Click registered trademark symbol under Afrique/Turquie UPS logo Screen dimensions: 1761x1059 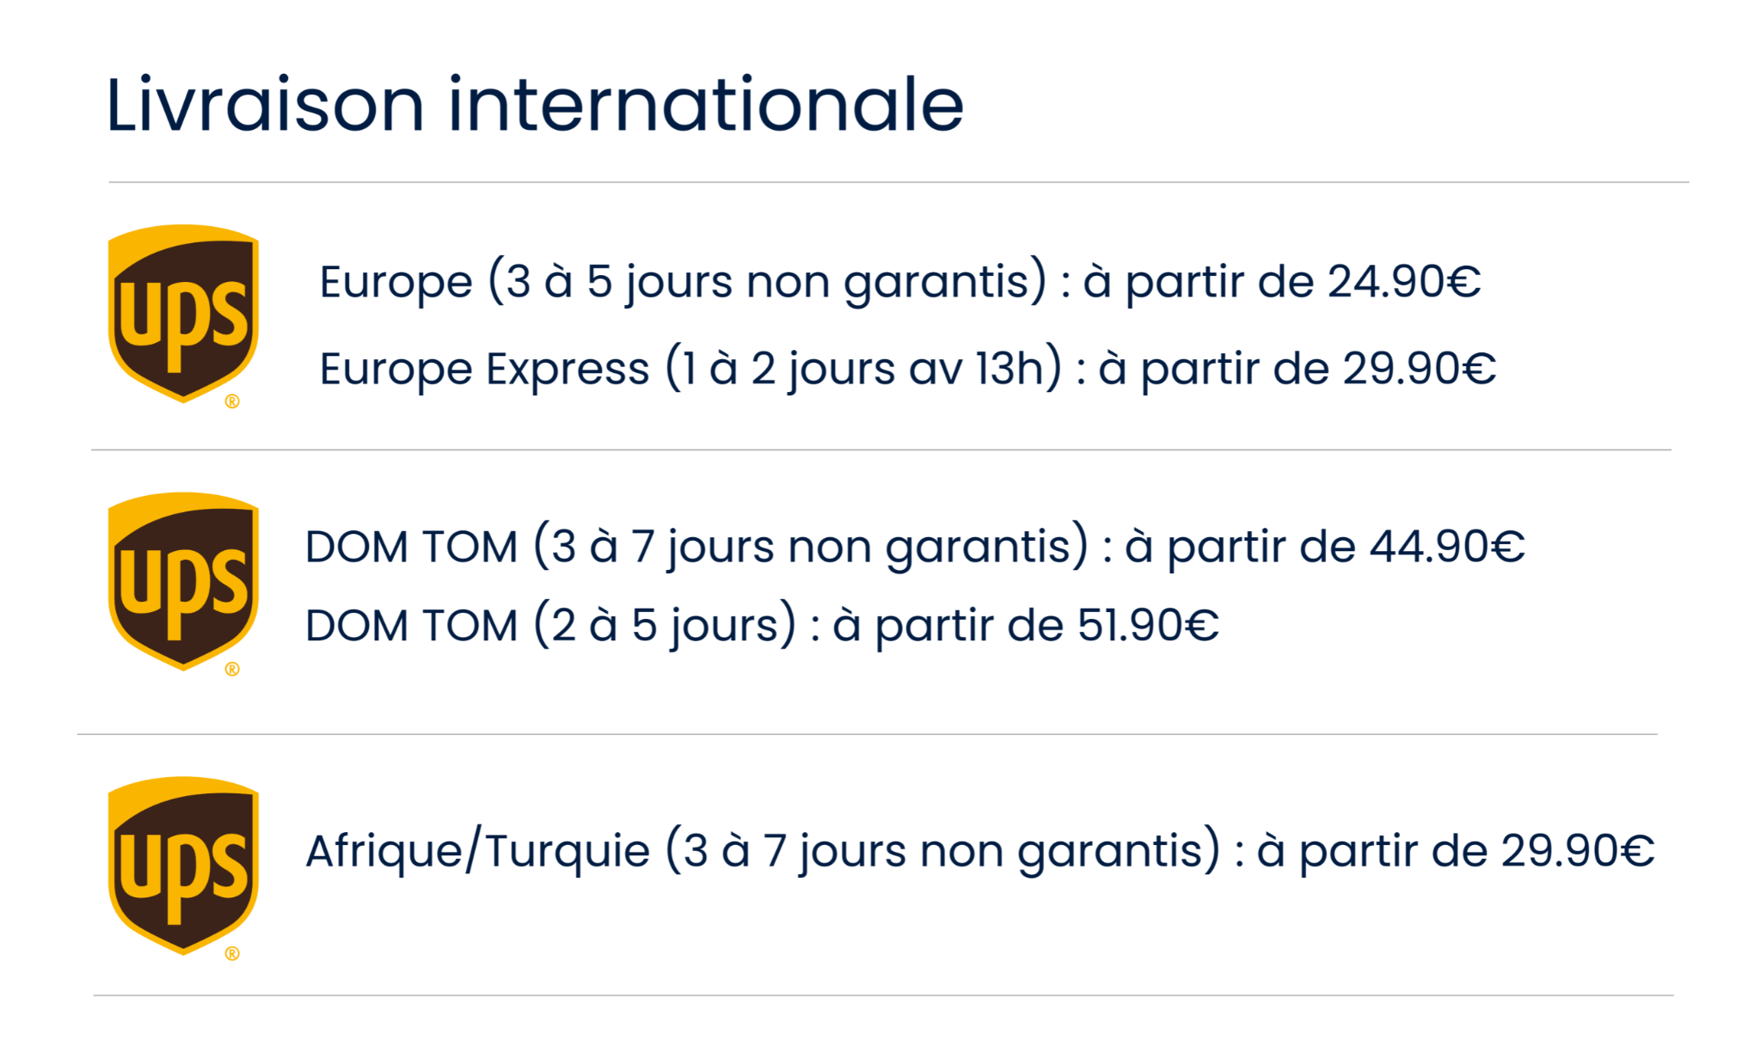232,954
